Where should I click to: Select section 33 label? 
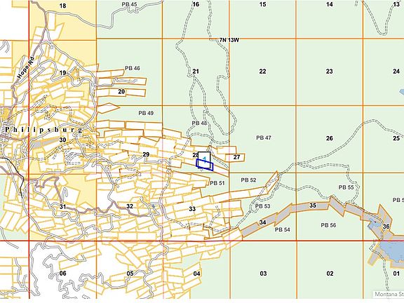(x=192, y=209)
